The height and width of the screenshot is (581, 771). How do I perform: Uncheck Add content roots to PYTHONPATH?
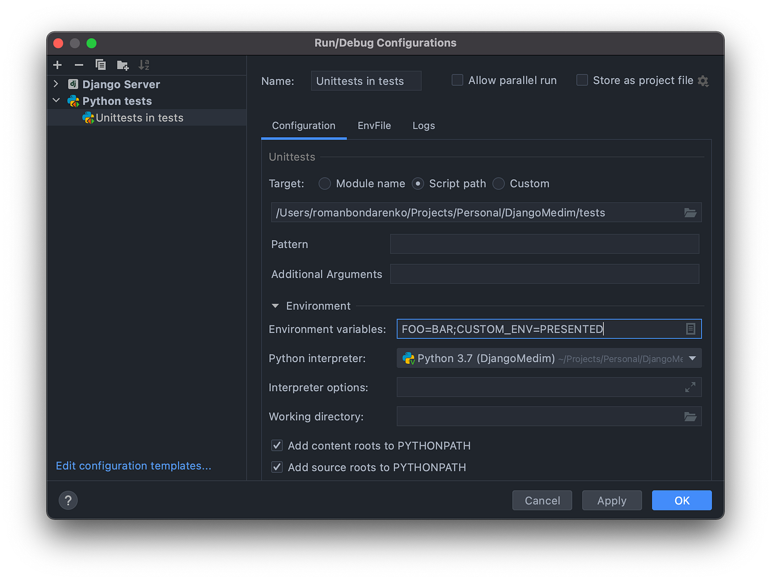point(276,445)
